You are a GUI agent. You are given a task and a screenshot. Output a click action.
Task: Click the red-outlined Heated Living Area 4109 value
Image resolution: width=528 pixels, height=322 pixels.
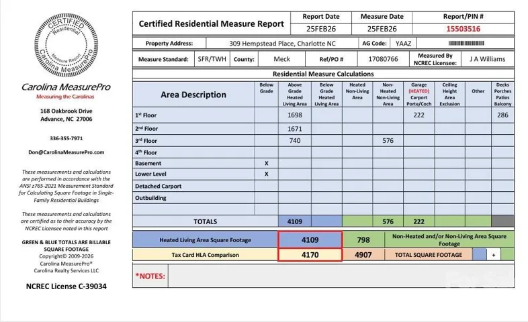pyautogui.click(x=310, y=239)
